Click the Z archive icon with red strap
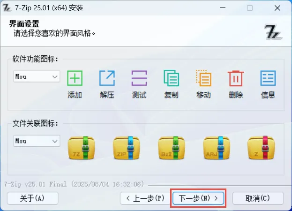This screenshot has height=211, width=292. pos(261,148)
